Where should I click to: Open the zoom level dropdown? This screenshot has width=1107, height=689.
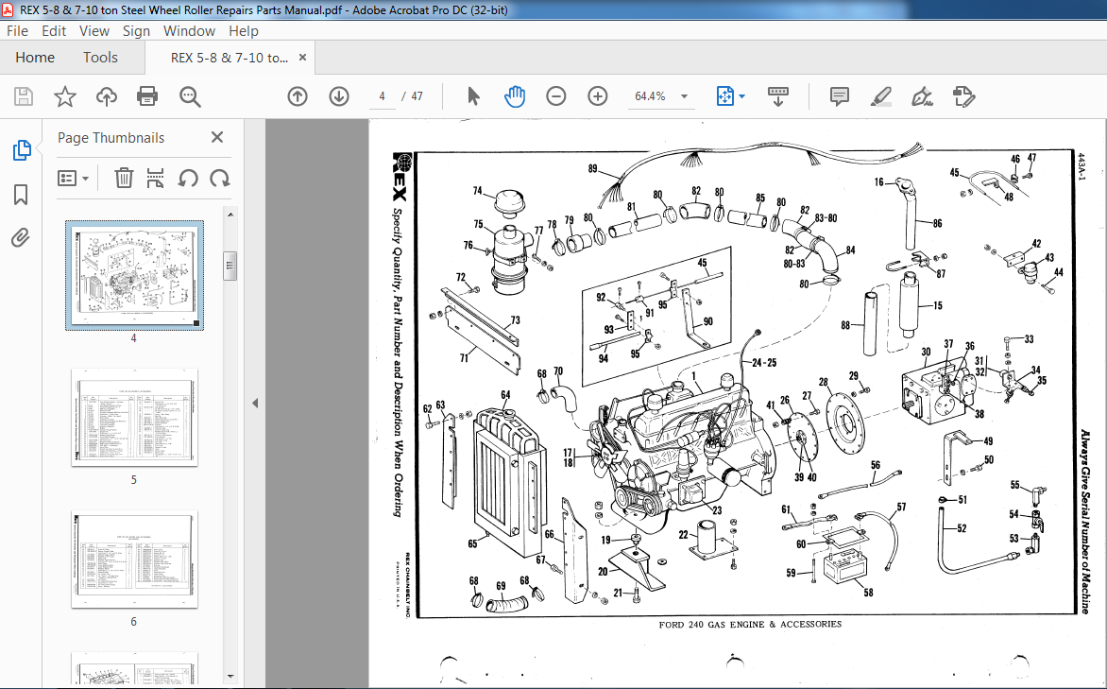684,96
